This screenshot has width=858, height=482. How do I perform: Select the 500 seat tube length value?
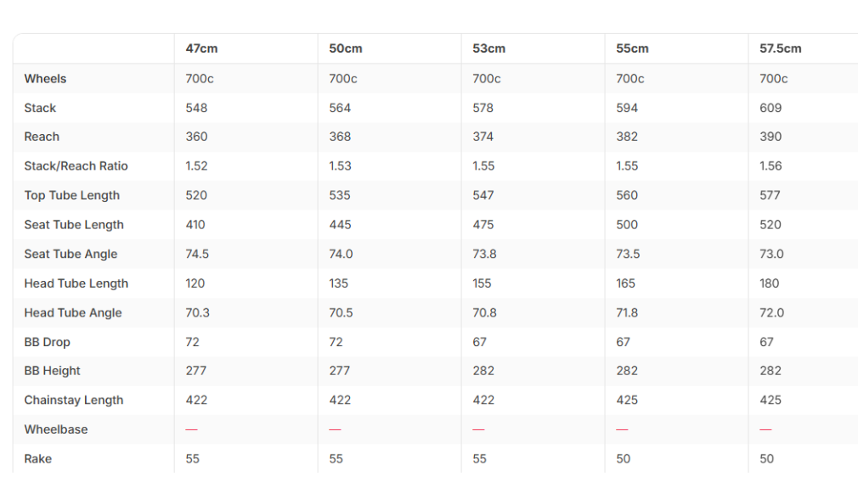[x=627, y=225]
